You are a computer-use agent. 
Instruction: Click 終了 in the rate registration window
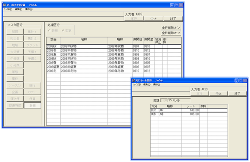tap(237, 93)
